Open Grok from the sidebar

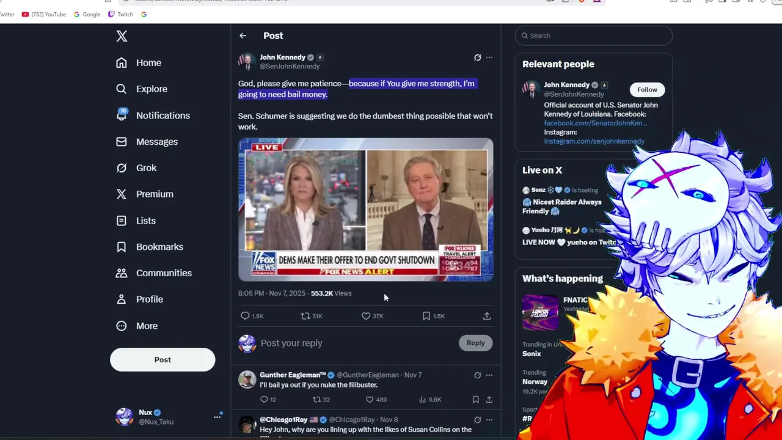pyautogui.click(x=136, y=167)
